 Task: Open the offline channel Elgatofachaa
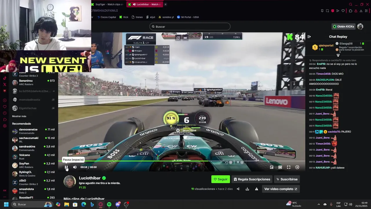pyautogui.click(x=33, y=108)
